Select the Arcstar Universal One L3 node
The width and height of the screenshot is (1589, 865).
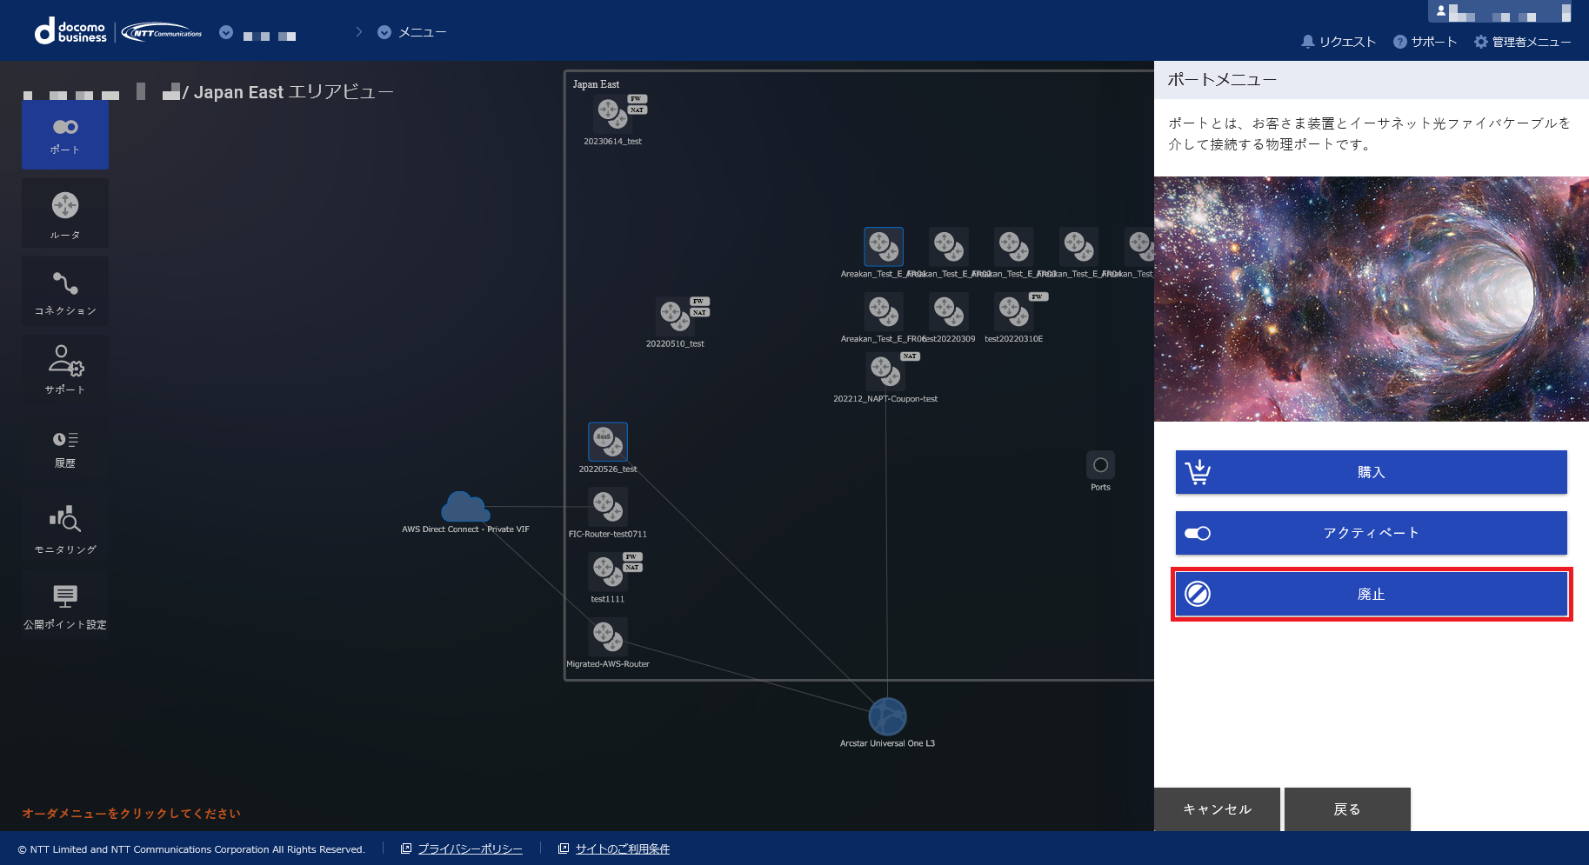887,717
